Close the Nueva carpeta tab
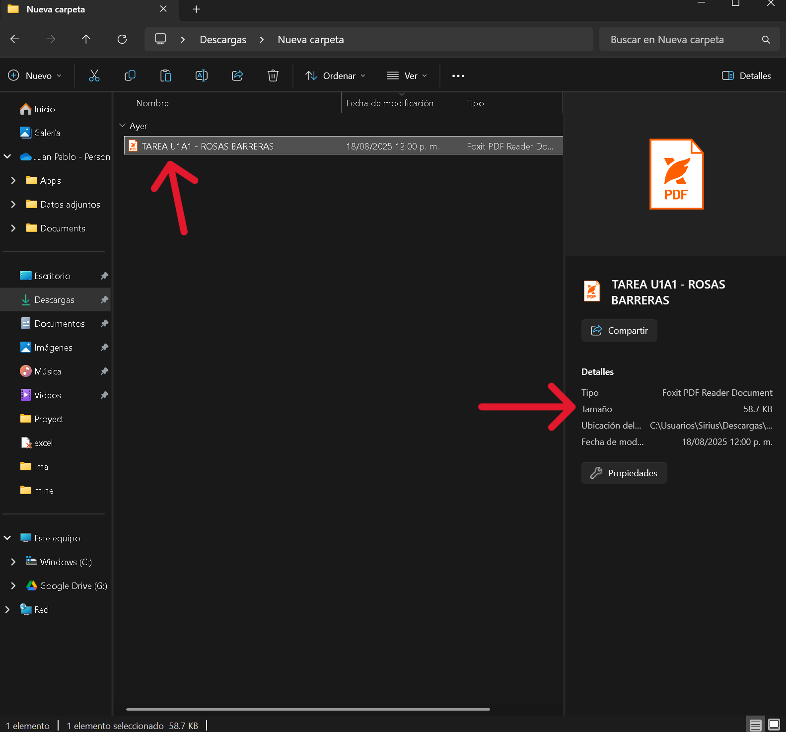Image resolution: width=786 pixels, height=732 pixels. pos(163,9)
